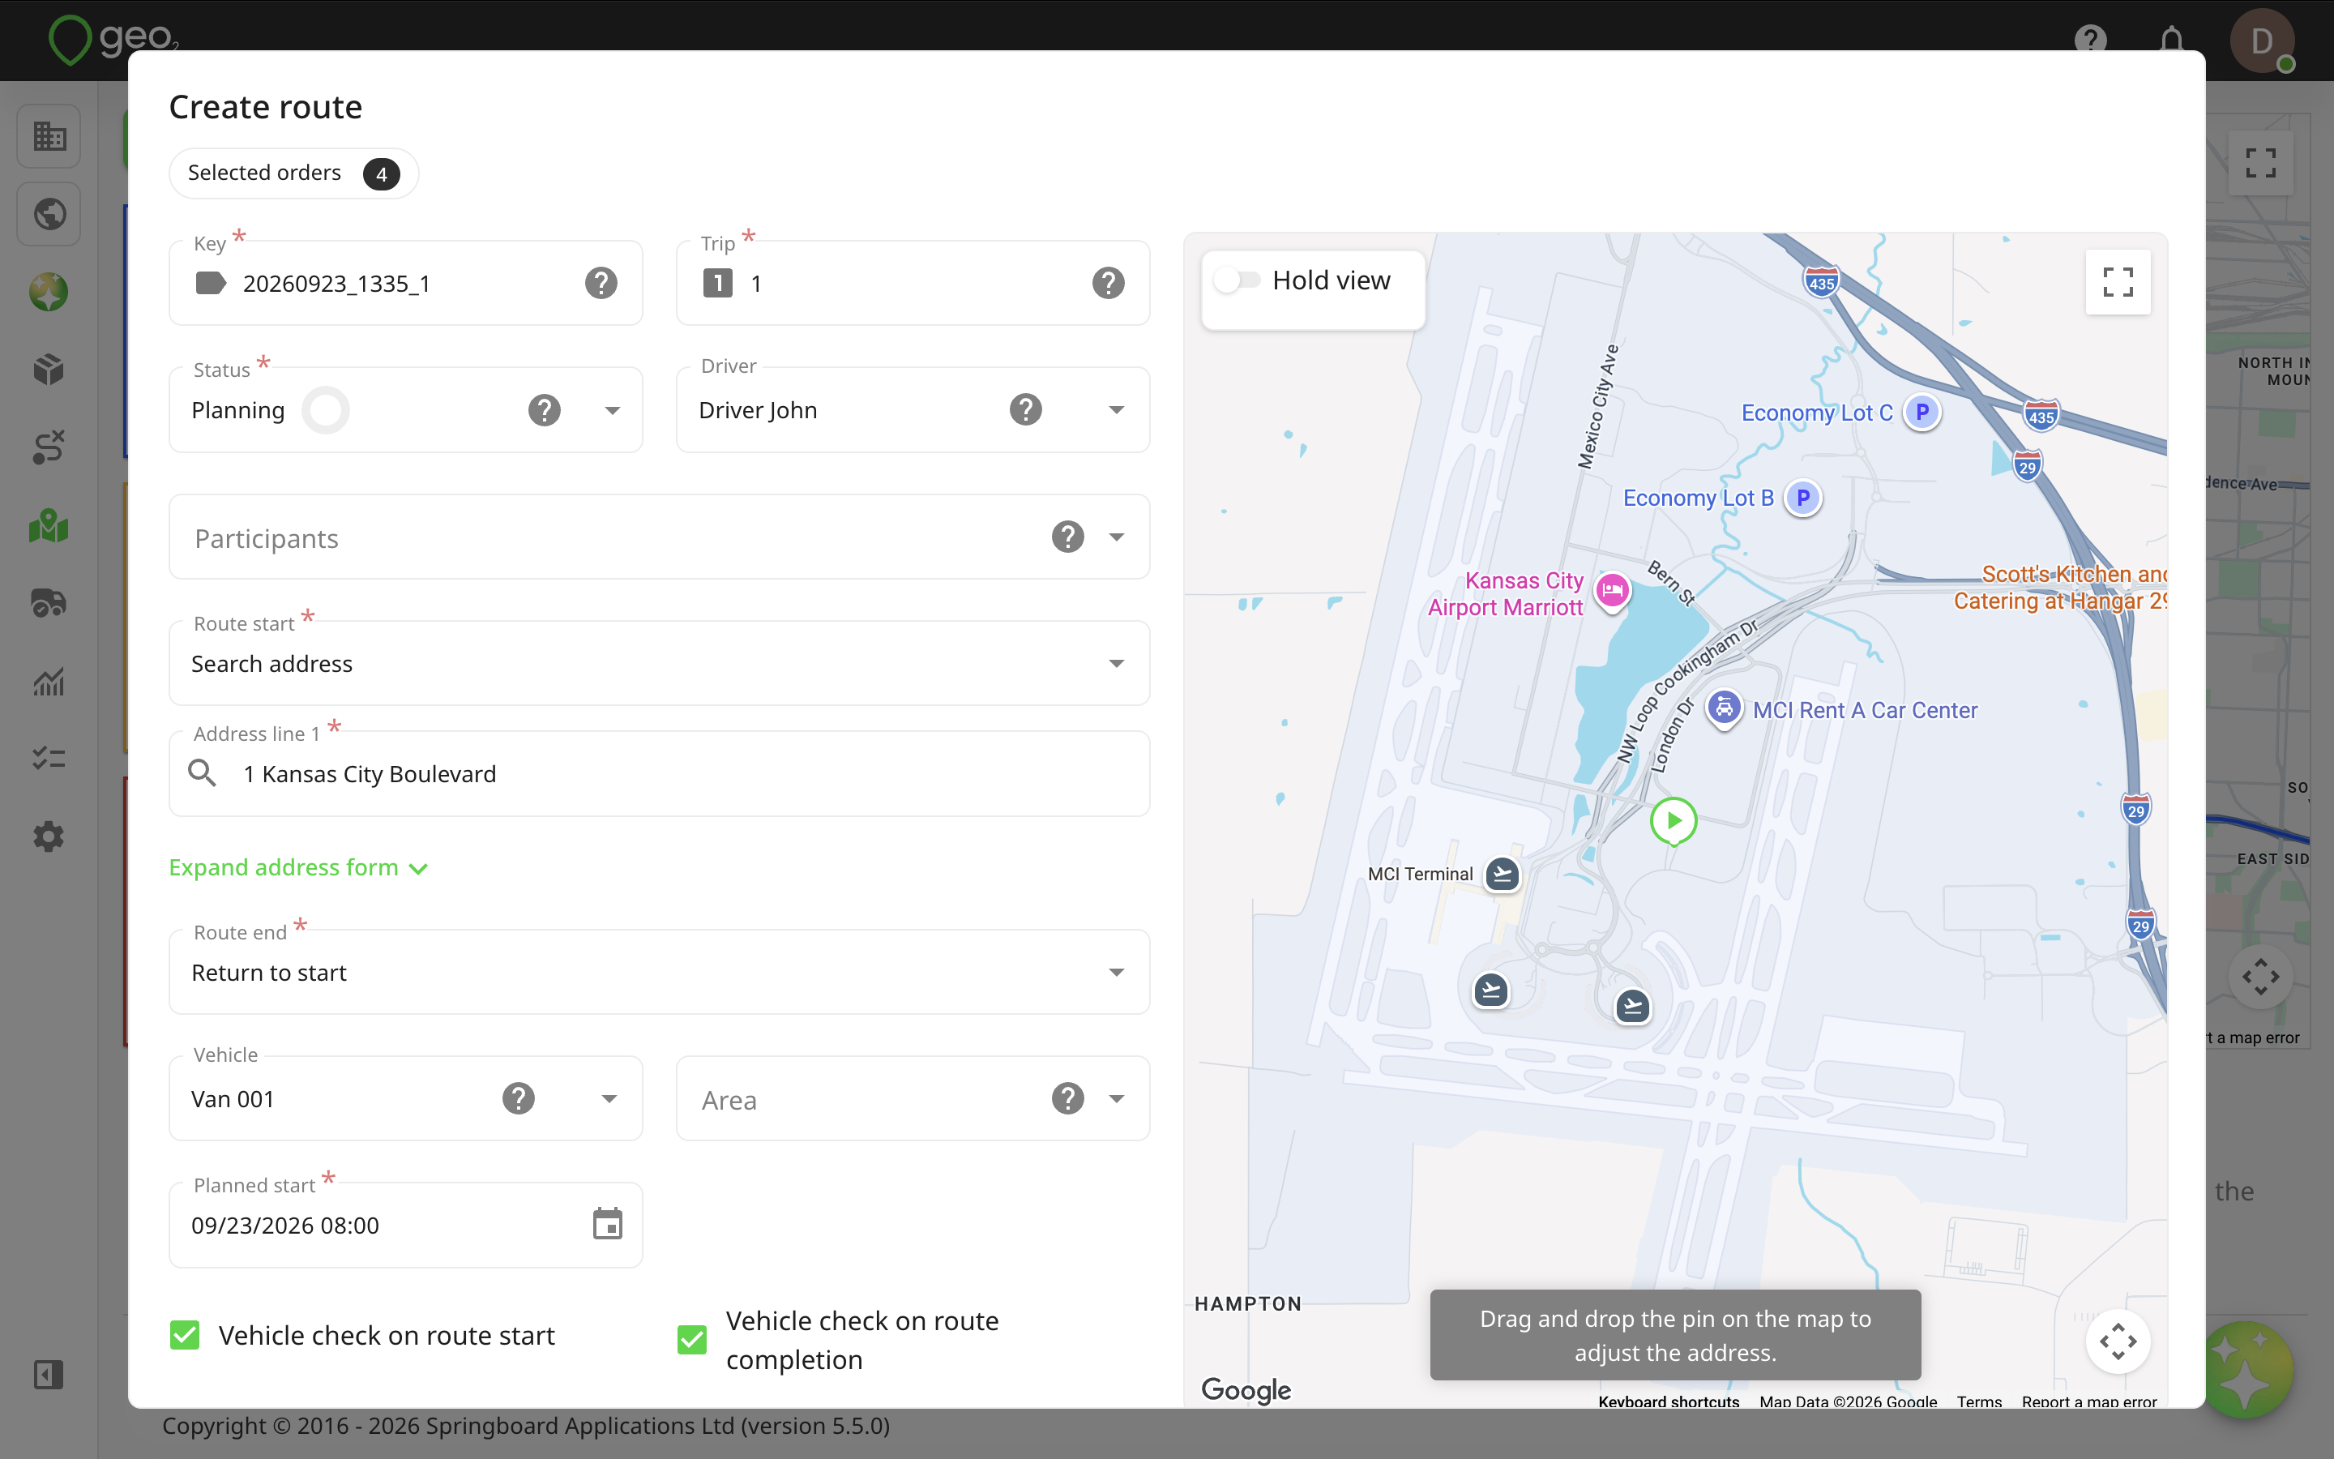The image size is (2334, 1459).
Task: Open the Vehicle dropdown arrow
Action: click(609, 1098)
